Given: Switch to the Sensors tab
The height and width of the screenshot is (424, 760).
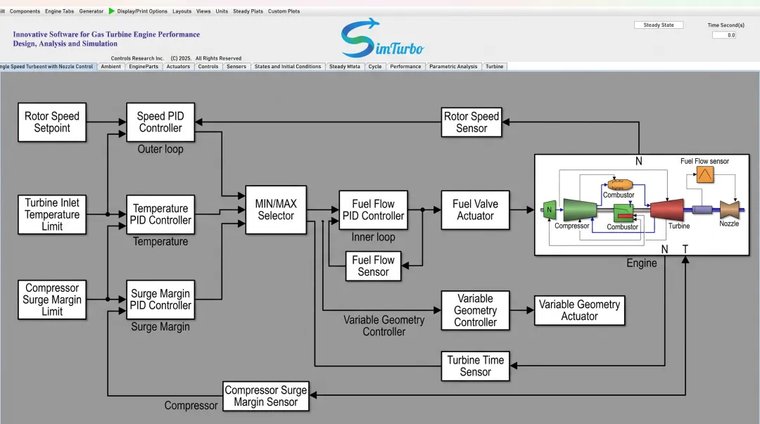Looking at the screenshot, I should tap(236, 66).
